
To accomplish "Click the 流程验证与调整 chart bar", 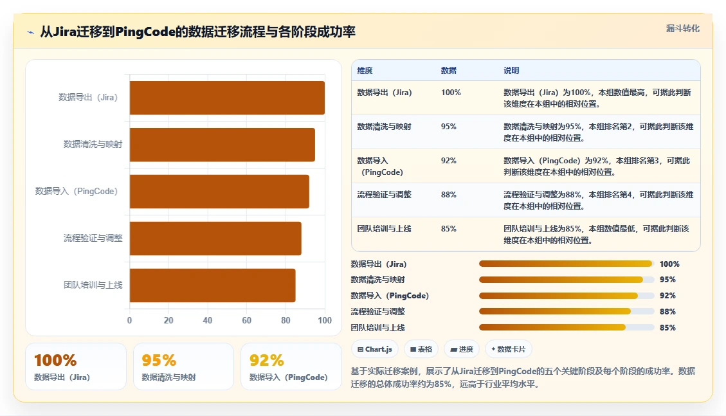I will tap(215, 239).
